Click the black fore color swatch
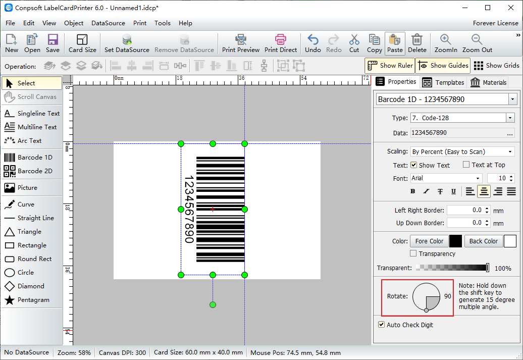 [456, 241]
